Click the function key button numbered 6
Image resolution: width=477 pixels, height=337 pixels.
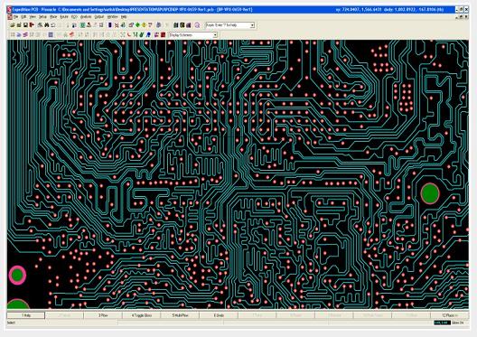pyautogui.click(x=219, y=315)
